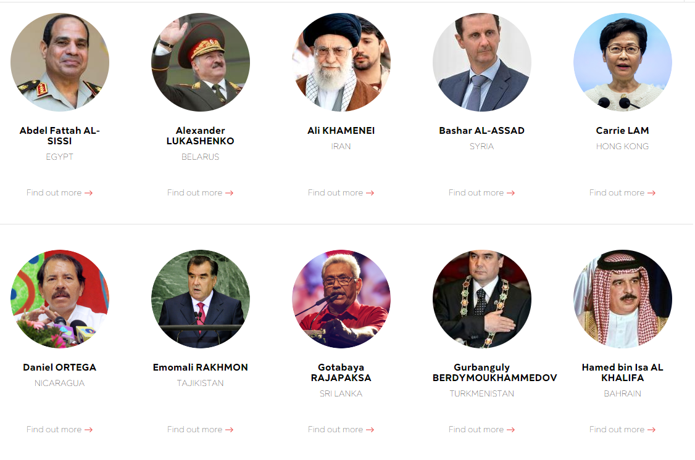Viewport: 695px width, 460px height.
Task: Click the red arrow under the NICARAGUA entry
Action: pos(89,430)
